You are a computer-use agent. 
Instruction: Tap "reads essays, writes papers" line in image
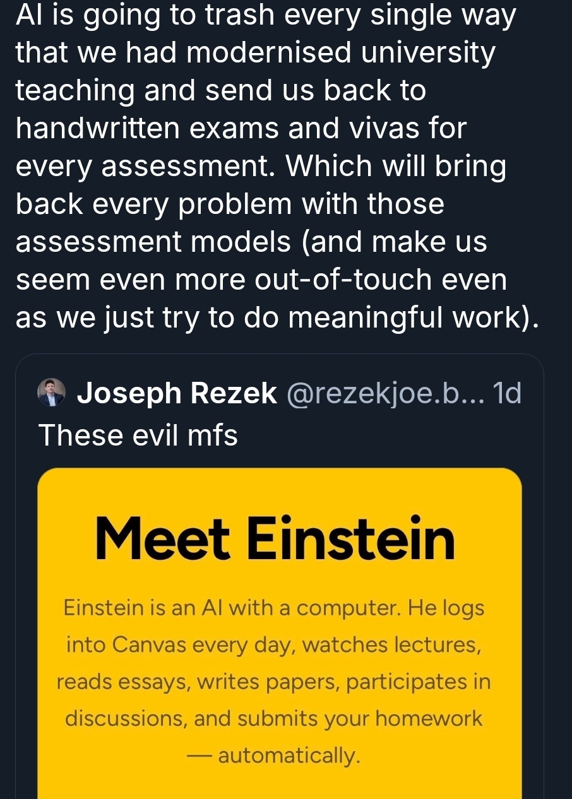click(273, 682)
